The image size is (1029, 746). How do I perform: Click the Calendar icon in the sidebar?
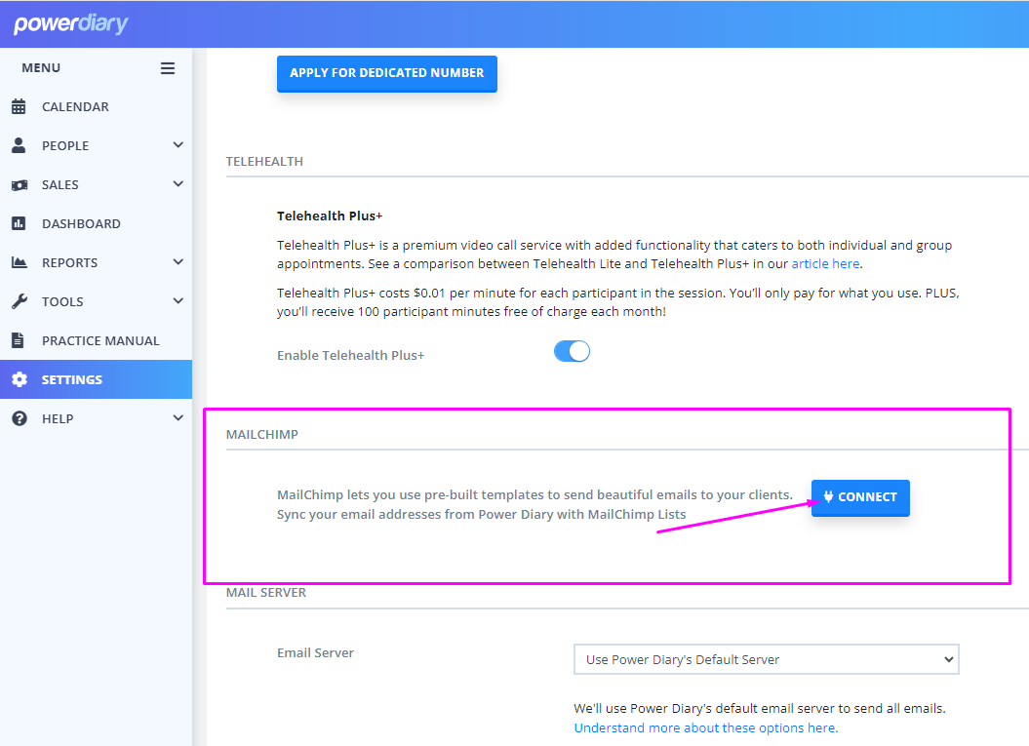[19, 106]
